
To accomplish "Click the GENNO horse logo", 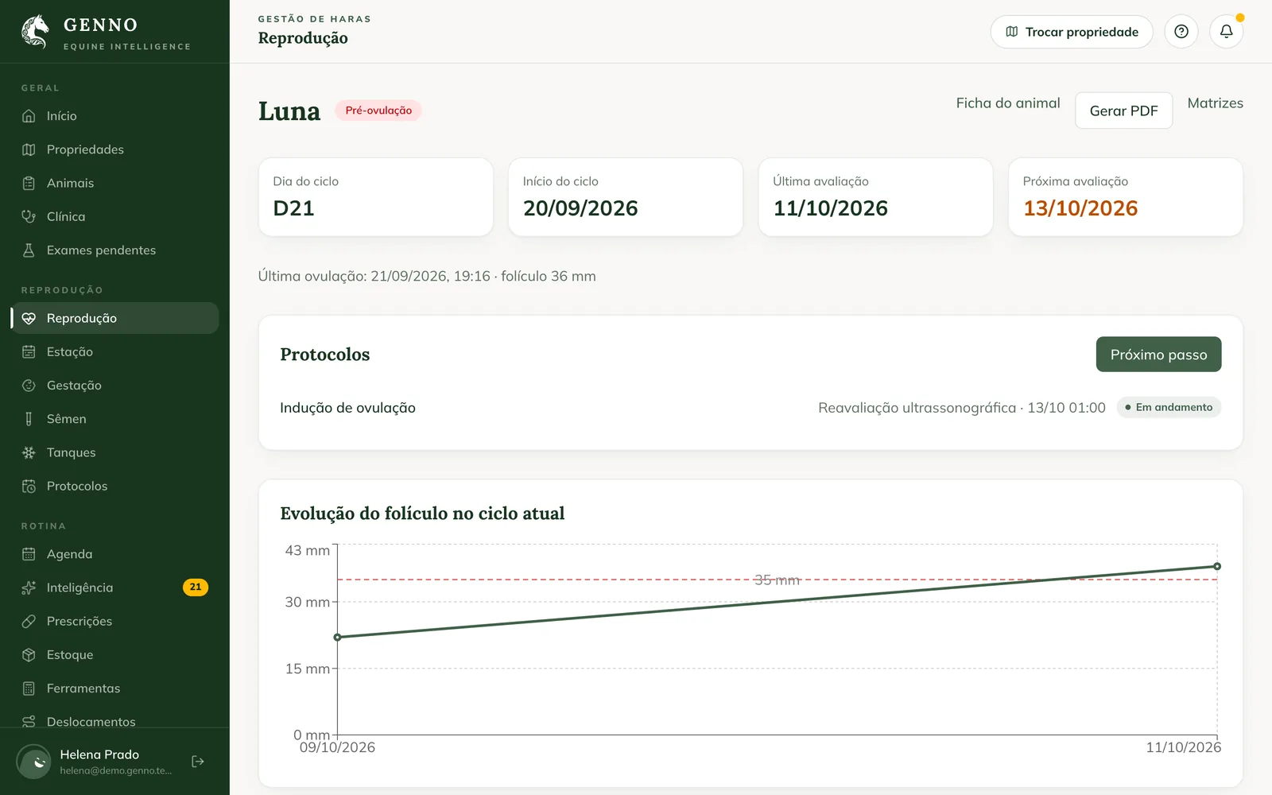I will tap(35, 32).
